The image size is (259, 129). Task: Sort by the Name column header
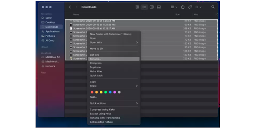[x=76, y=14]
